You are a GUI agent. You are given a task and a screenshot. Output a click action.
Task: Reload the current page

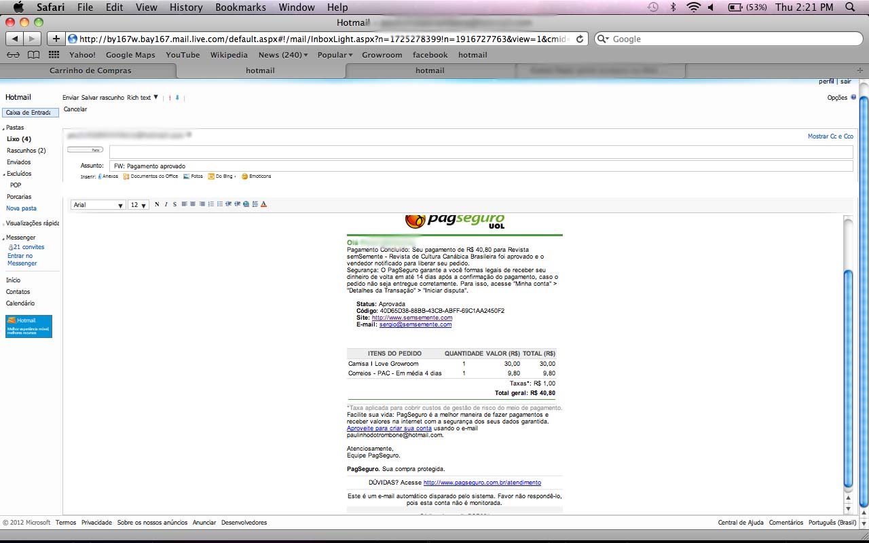pos(580,39)
